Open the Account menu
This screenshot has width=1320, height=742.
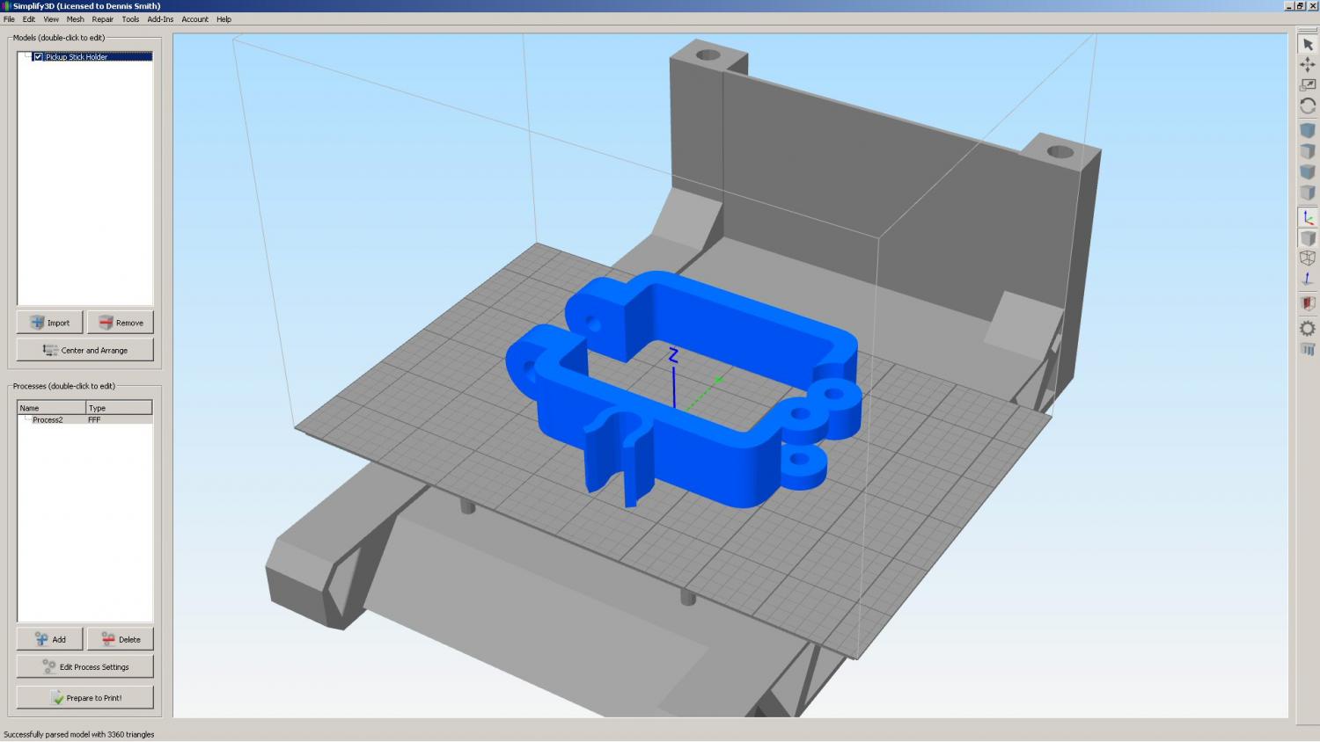pyautogui.click(x=195, y=19)
